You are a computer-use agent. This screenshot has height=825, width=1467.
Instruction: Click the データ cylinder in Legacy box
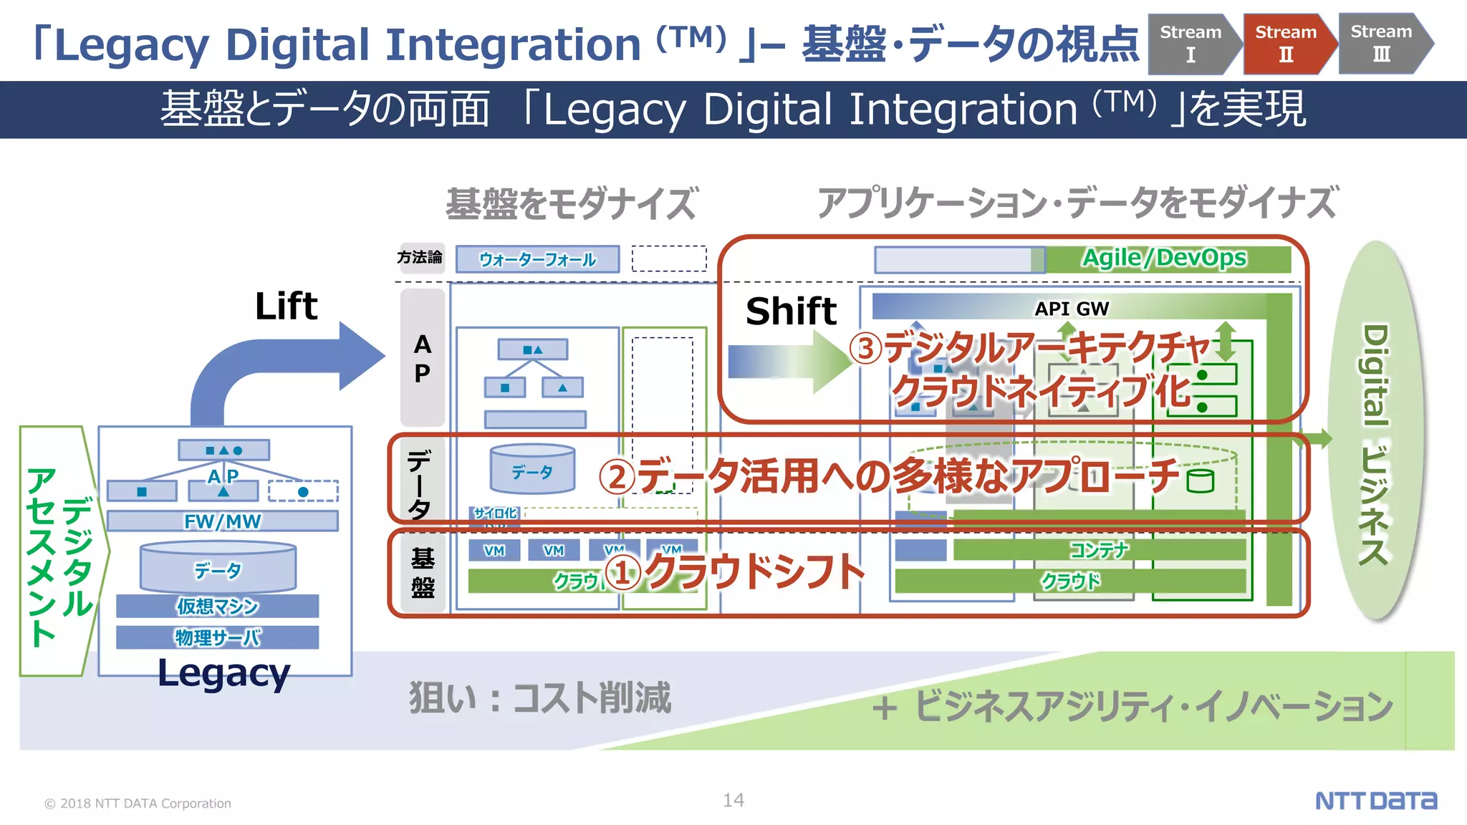point(218,568)
